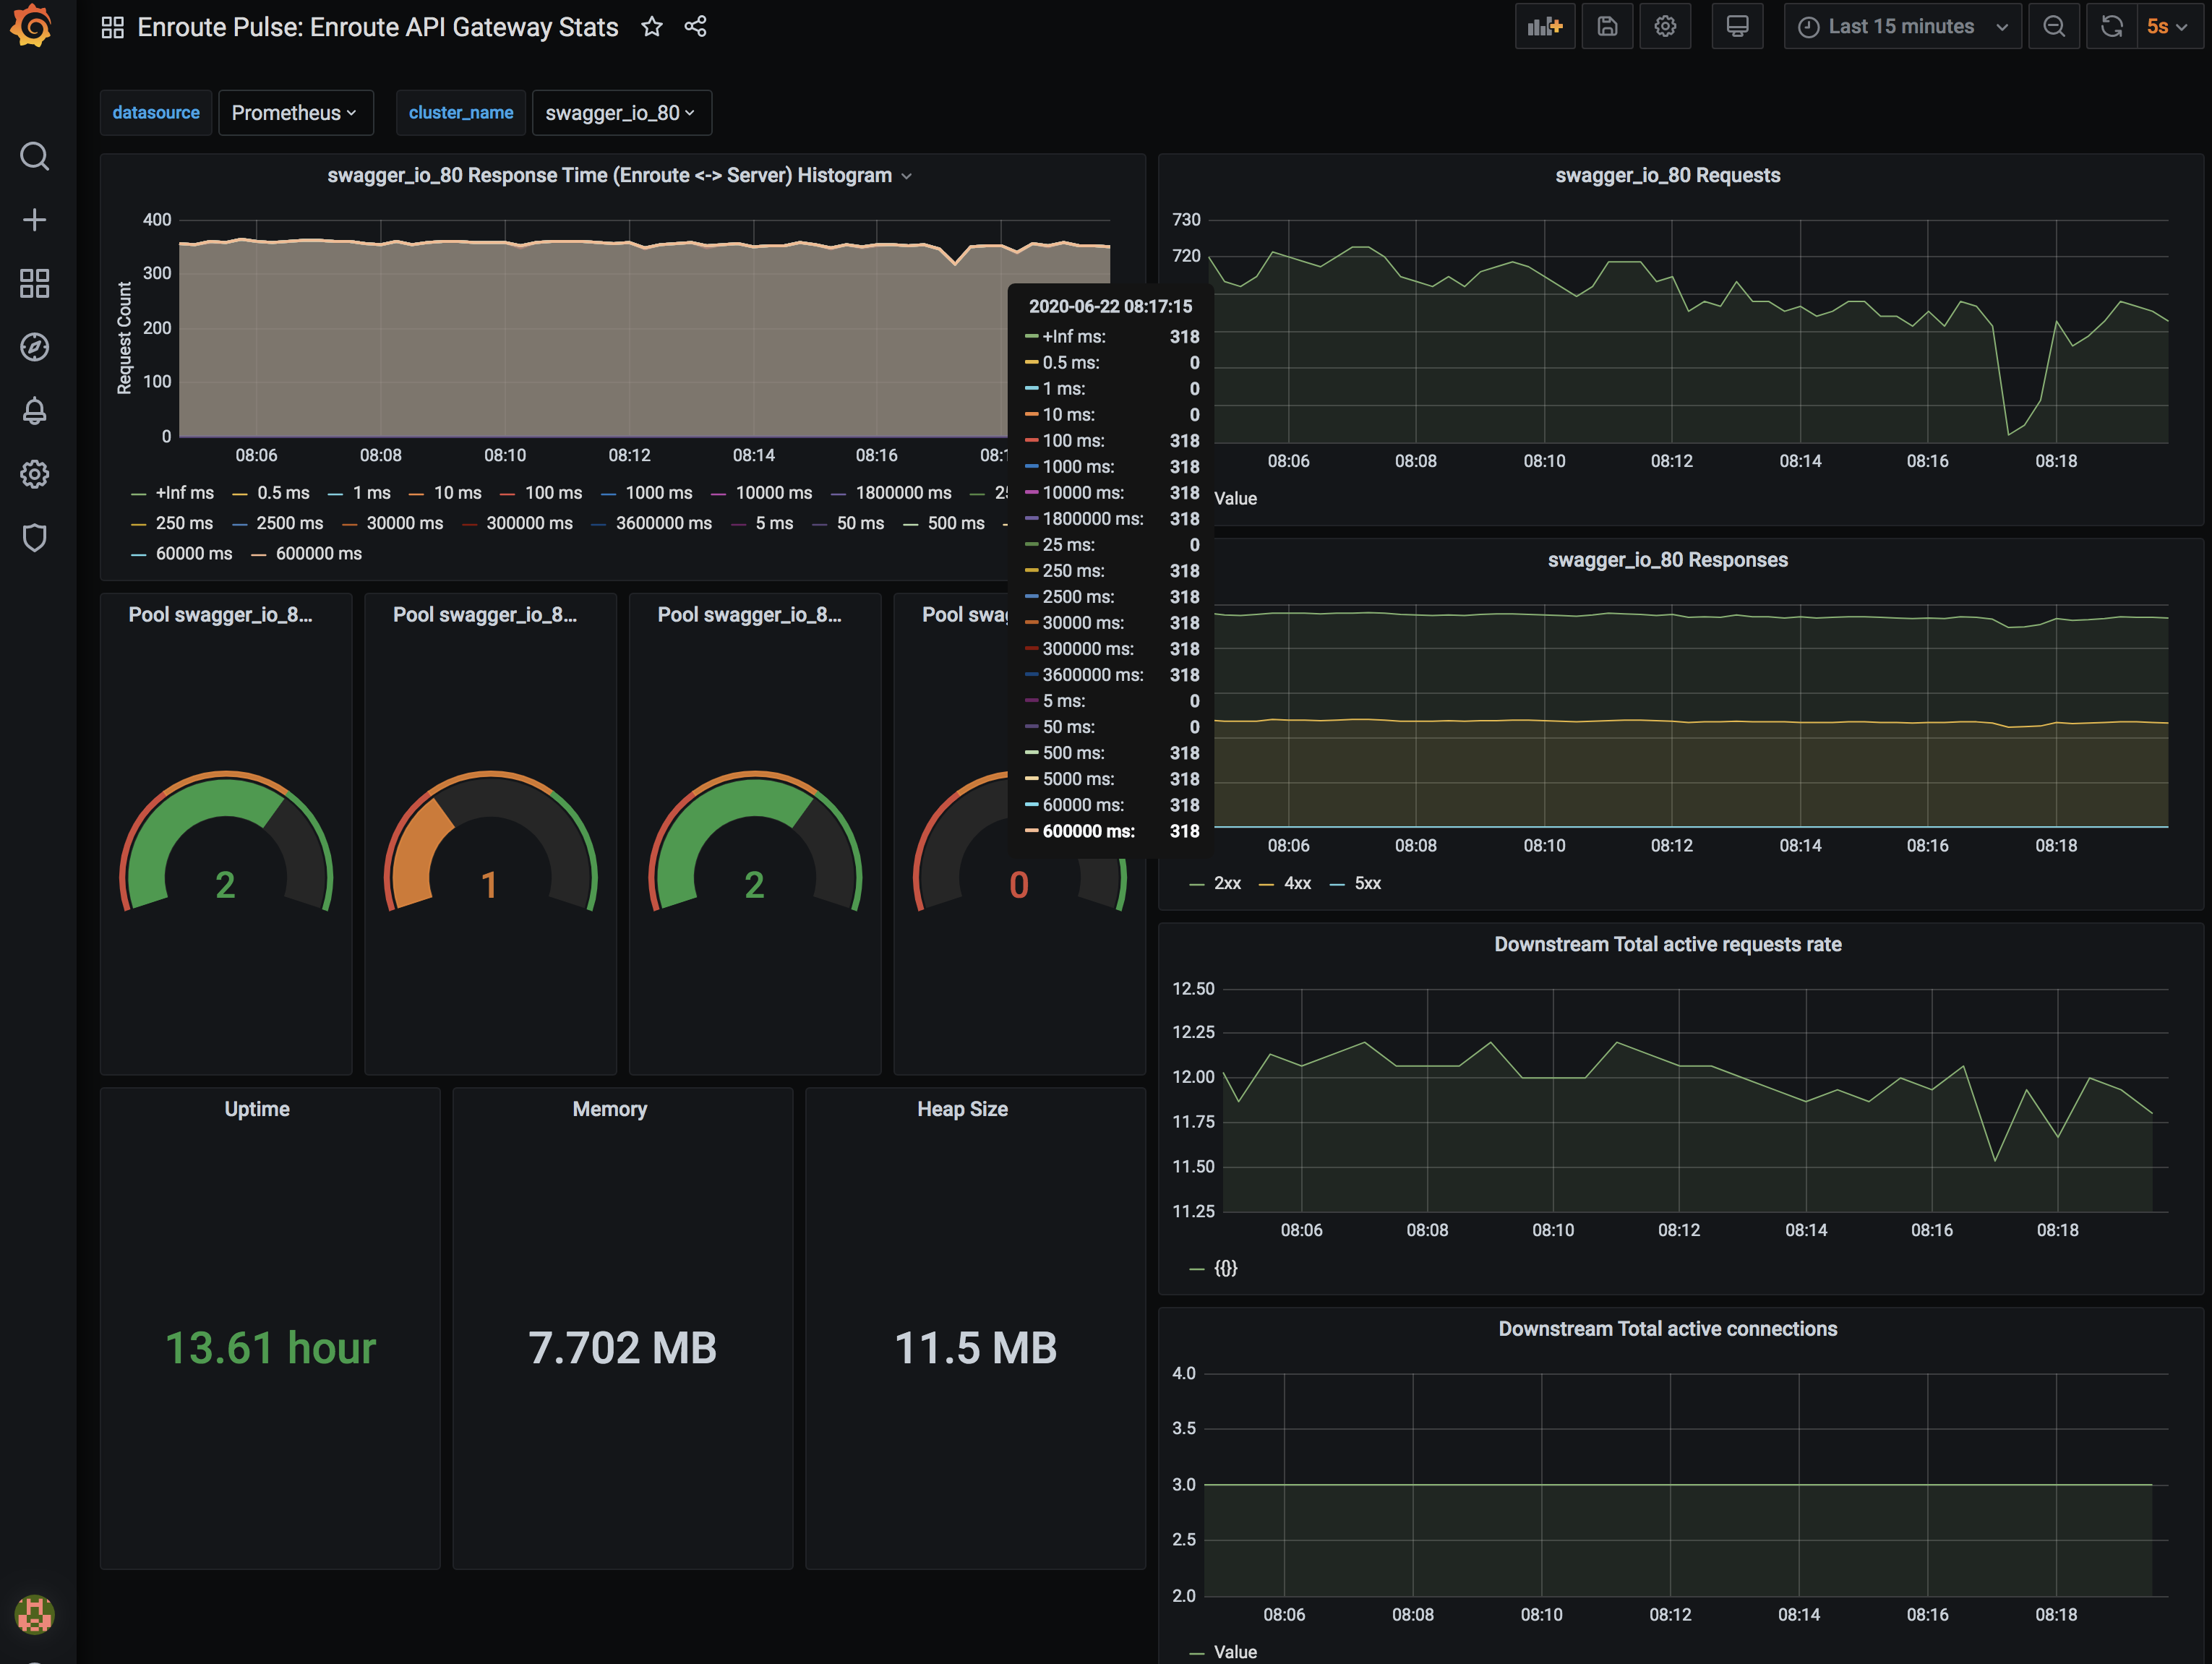The width and height of the screenshot is (2212, 1664).
Task: Click the share dashboard icon
Action: [x=696, y=27]
